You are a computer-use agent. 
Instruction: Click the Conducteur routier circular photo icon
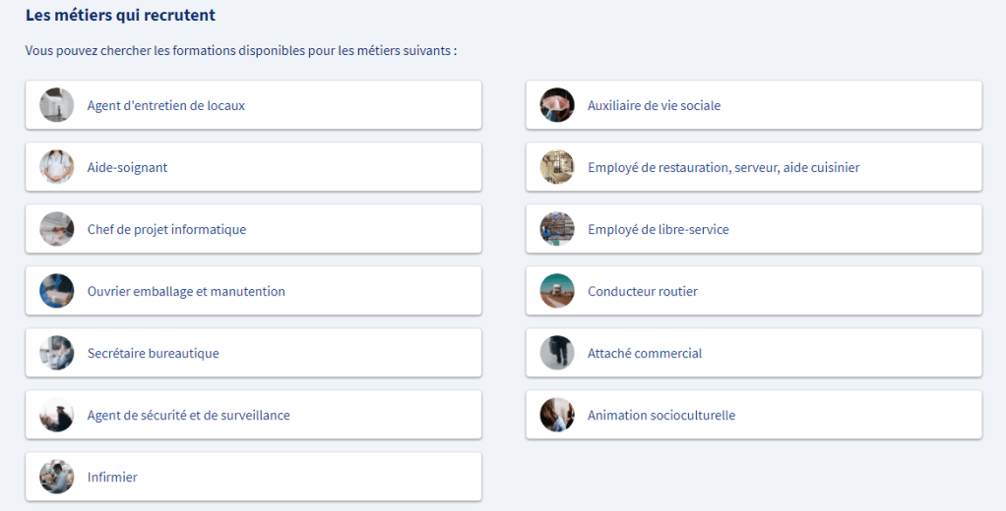click(x=557, y=291)
